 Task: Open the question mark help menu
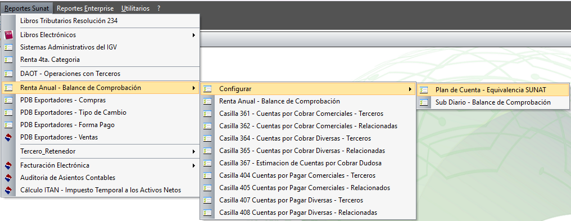click(x=159, y=8)
